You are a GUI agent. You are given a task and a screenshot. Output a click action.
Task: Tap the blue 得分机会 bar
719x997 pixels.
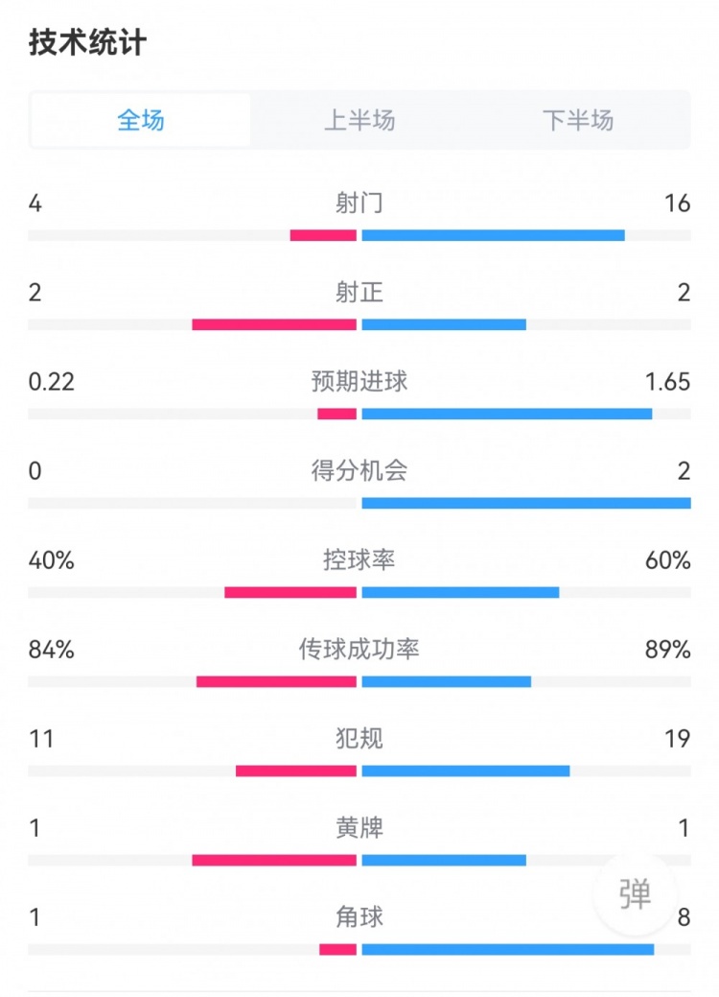point(525,503)
